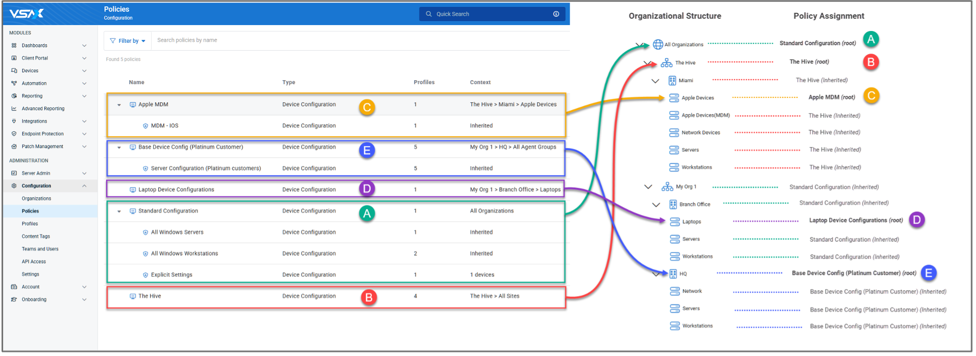Open Teams and Users submenu item
The image size is (976, 356).
(40, 249)
